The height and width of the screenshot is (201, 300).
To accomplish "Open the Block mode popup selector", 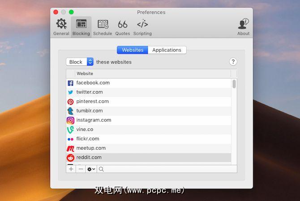I will tap(80, 62).
